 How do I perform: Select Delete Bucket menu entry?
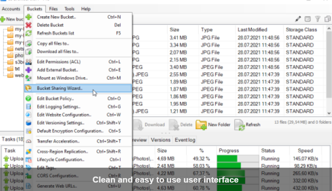[x=50, y=25]
